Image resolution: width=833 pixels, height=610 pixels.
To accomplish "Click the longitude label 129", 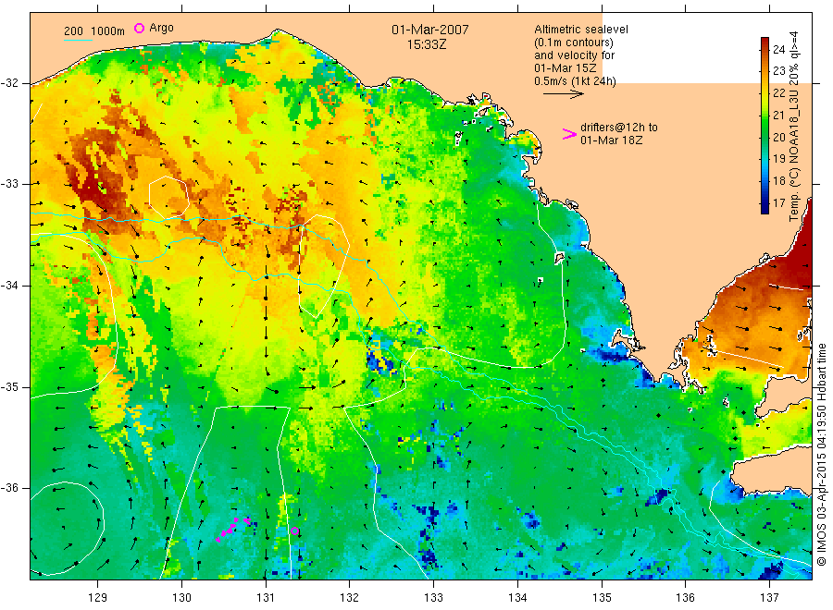I will pos(98,598).
